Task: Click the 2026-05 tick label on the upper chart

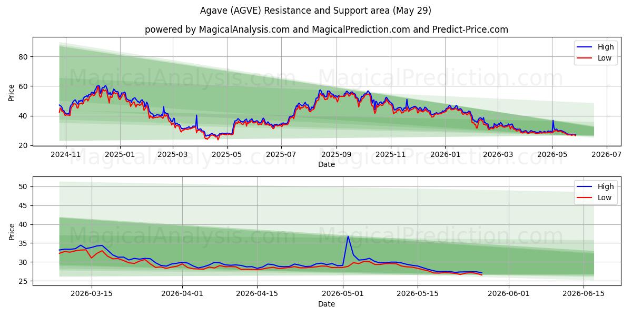Action: [x=552, y=155]
